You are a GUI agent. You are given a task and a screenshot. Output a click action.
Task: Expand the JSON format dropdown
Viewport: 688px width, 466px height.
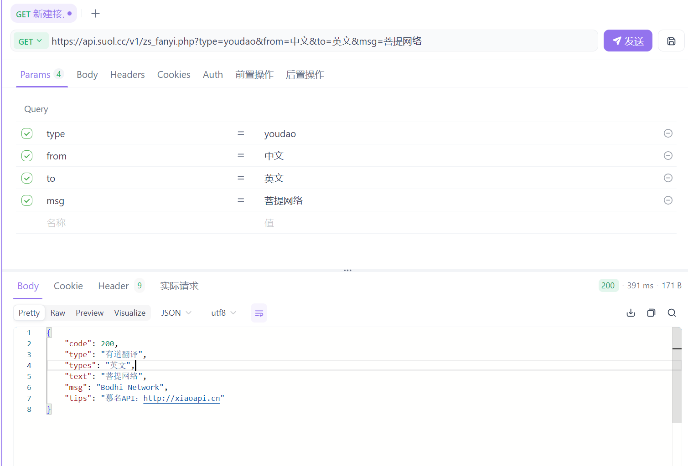point(176,313)
